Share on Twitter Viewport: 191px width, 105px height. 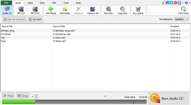tap(171, 3)
